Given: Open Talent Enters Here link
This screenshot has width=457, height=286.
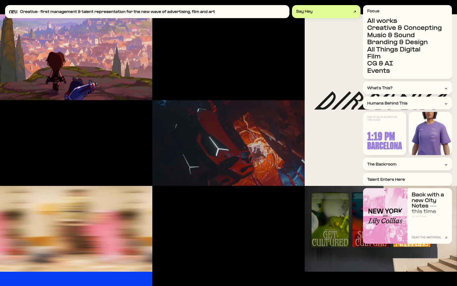Looking at the screenshot, I should (x=407, y=180).
